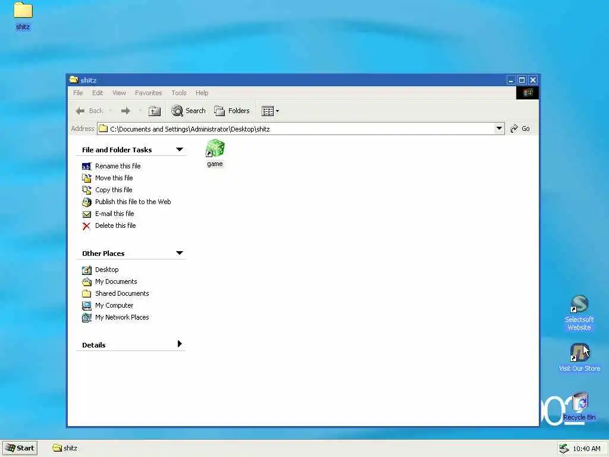The height and width of the screenshot is (457, 609).
Task: Collapse the File and Folder Tasks section
Action: [180, 149]
